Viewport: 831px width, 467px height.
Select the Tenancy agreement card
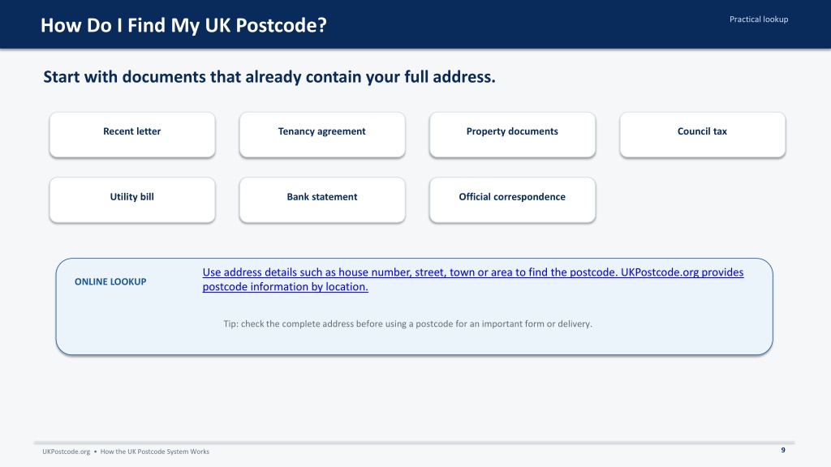322,135
